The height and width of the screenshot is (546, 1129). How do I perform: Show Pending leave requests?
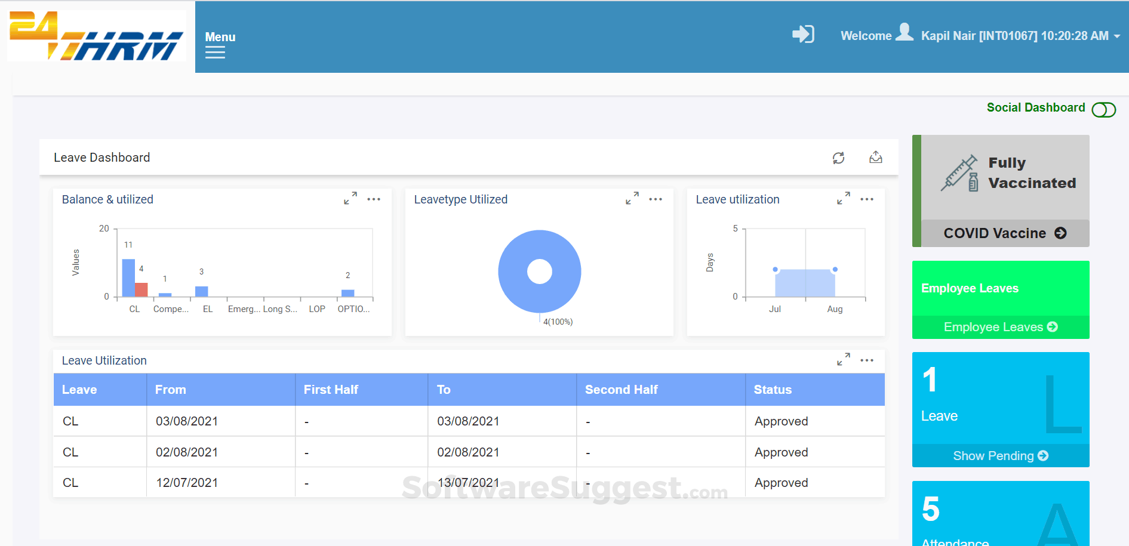(x=1001, y=456)
